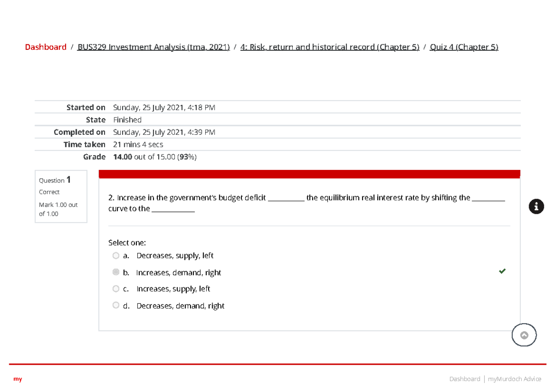
Task: Open Quiz 4 (Chapter 5) breadcrumb
Action: click(x=464, y=47)
